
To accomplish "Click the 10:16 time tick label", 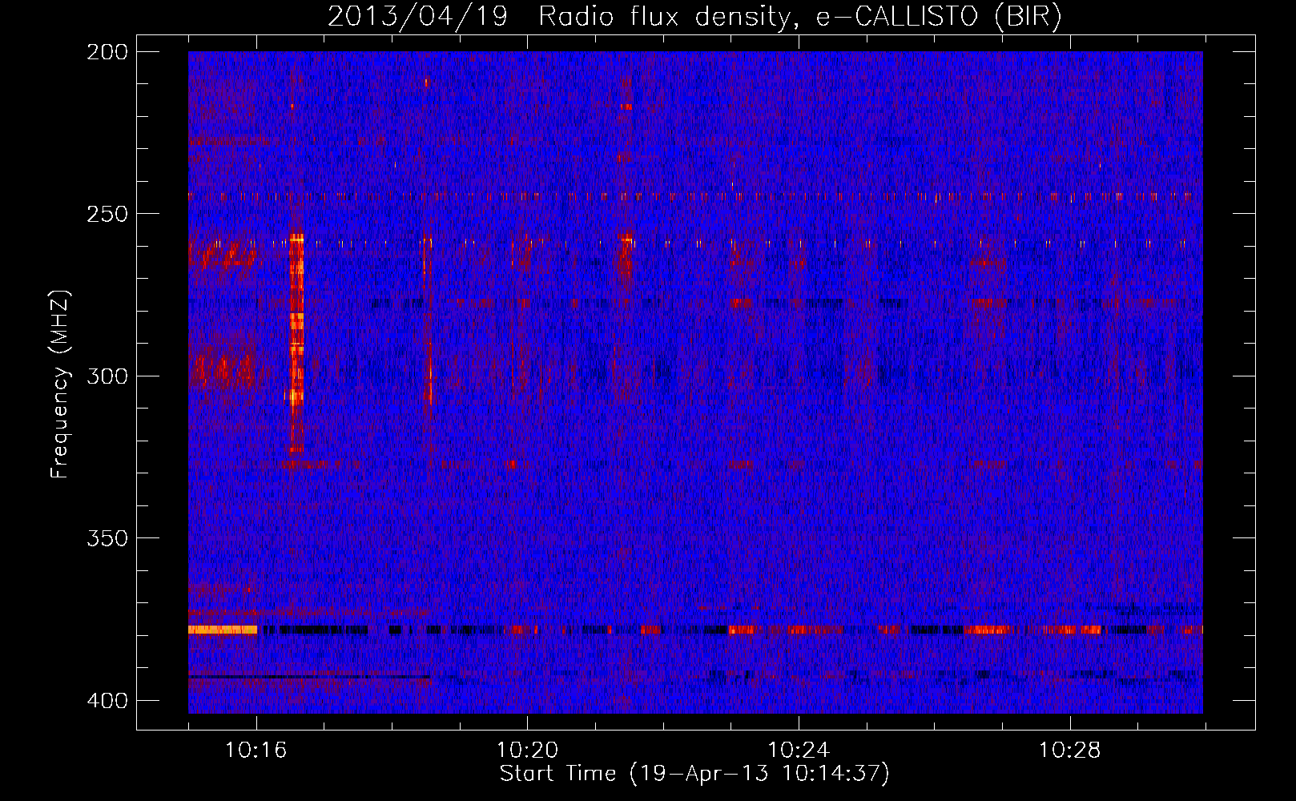I will coord(256,751).
